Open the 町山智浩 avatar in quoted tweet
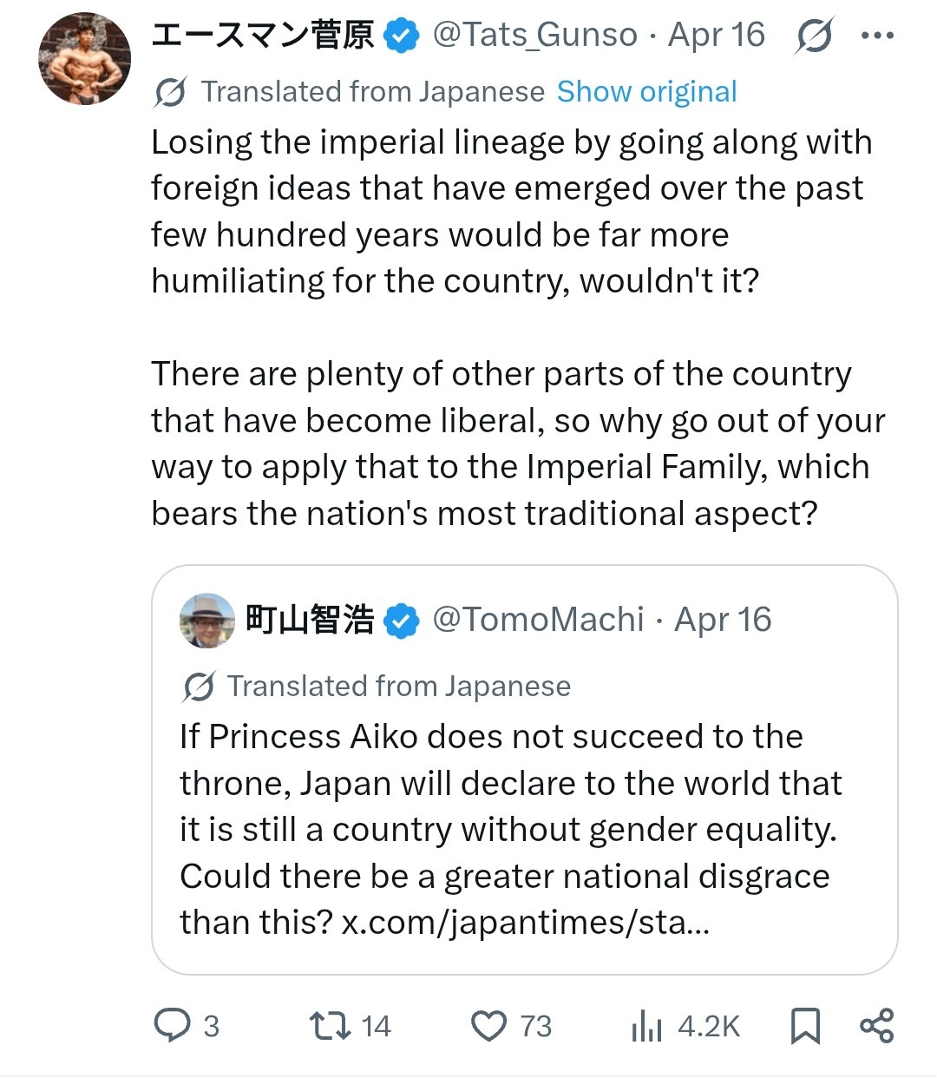This screenshot has height=1078, width=937. [x=207, y=621]
